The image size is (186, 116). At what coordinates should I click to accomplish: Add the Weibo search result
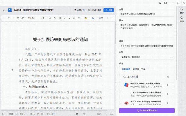(x=167, y=103)
